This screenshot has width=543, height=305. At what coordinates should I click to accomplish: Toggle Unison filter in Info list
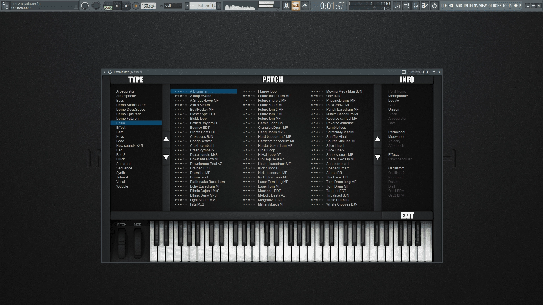click(x=394, y=110)
